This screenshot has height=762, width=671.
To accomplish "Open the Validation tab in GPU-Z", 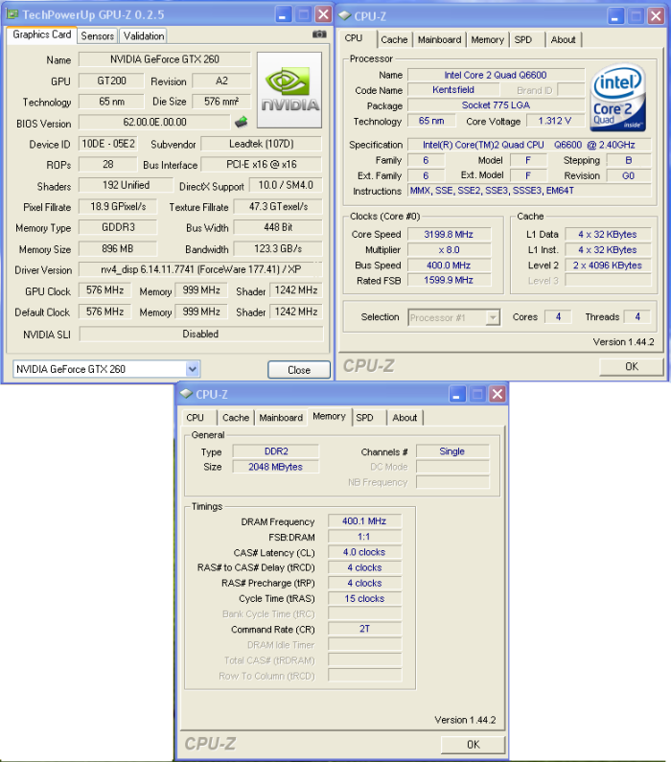I will [x=144, y=36].
